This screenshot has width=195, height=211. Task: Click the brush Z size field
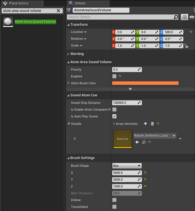[x=127, y=186]
